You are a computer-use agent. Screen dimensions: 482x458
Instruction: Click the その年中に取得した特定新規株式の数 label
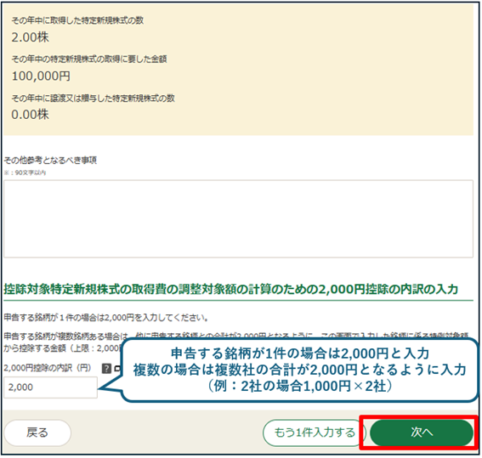tap(77, 20)
